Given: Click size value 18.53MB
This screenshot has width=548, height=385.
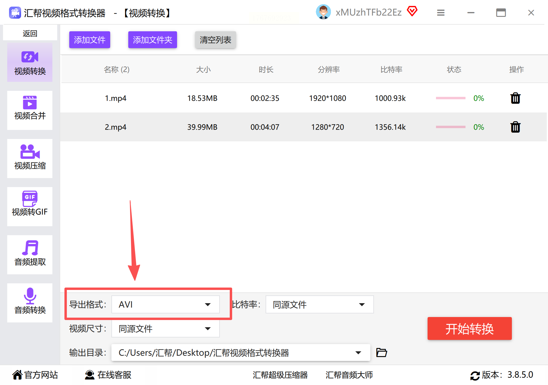Looking at the screenshot, I should tap(202, 98).
